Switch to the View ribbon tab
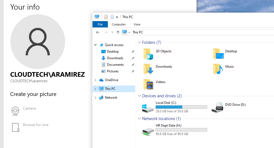Image resolution: width=274 pixels, height=148 pixels. point(137,24)
